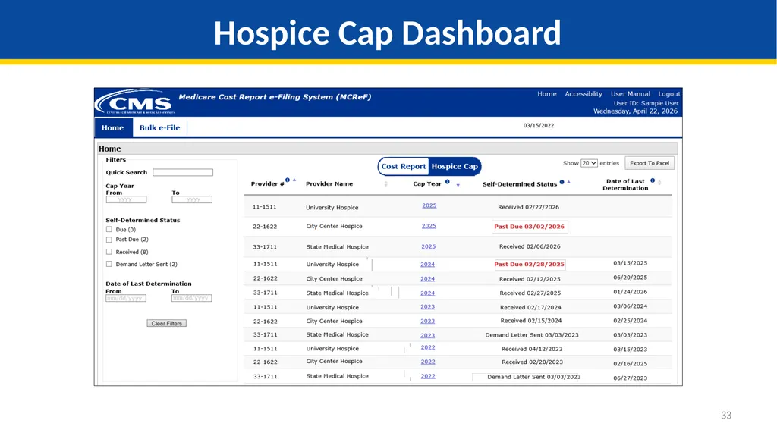The image size is (777, 436).
Task: Open 2023 cap year for State Medical Hospice
Action: 428,335
